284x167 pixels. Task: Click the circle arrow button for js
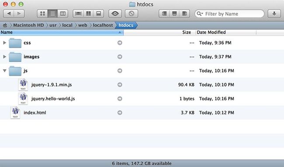[x=120, y=71]
